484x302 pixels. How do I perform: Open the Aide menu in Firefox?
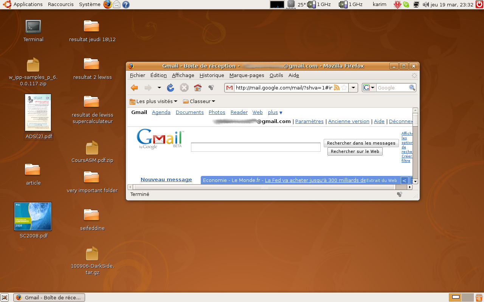(294, 75)
